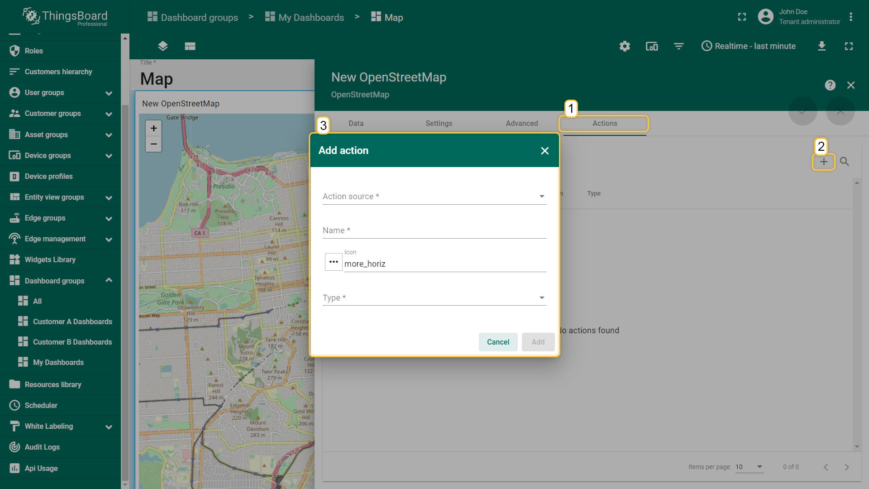The width and height of the screenshot is (869, 489).
Task: Click Cancel in Add action dialog
Action: (498, 342)
